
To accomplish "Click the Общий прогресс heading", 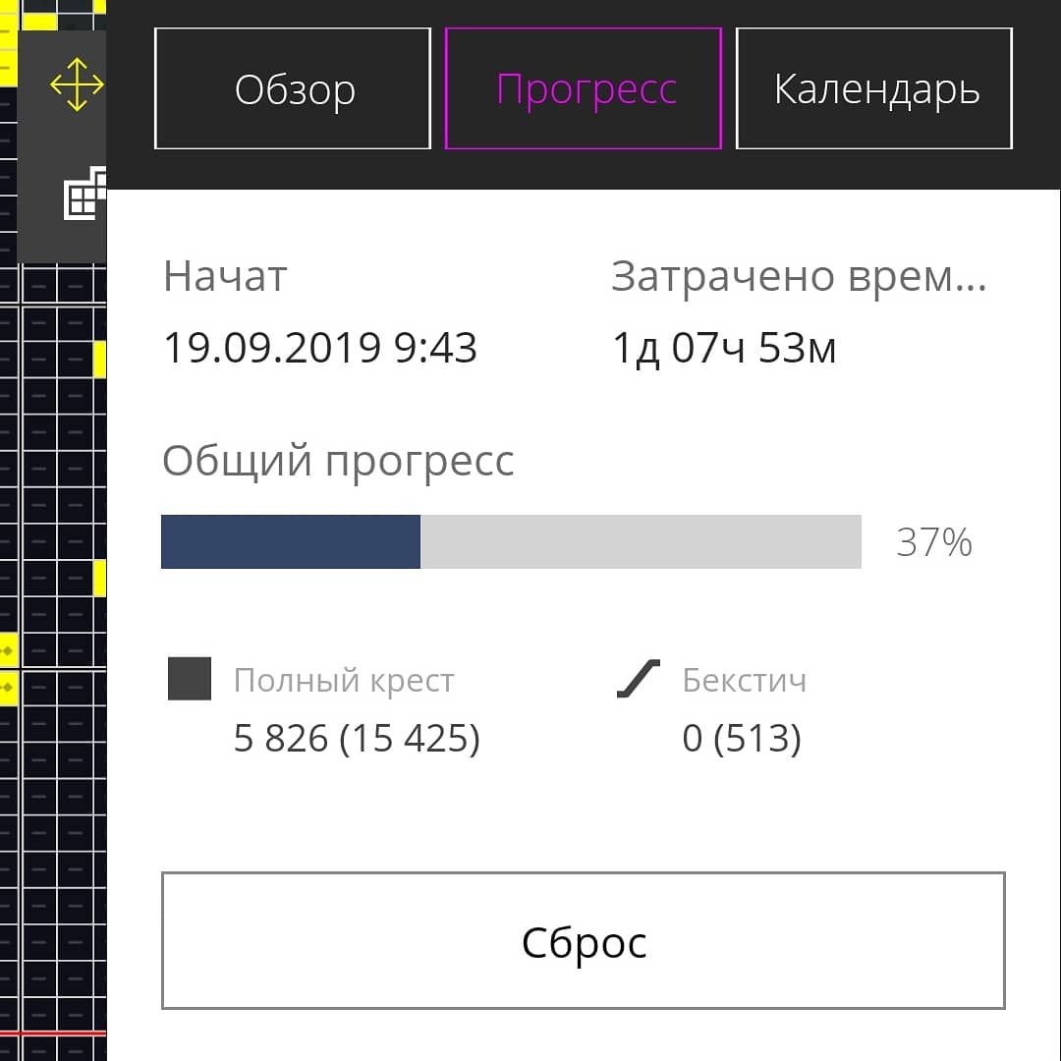I will 338,461.
